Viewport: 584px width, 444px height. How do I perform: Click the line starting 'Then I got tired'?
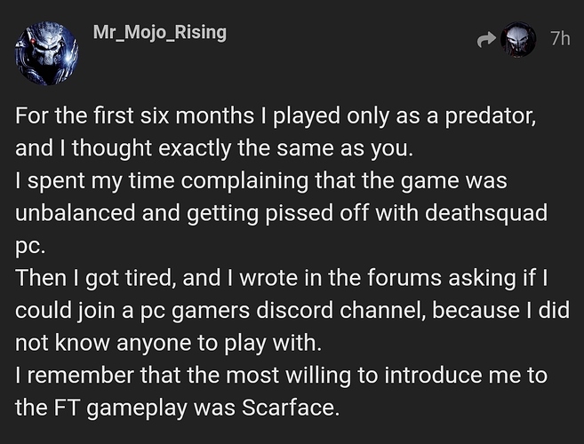click(x=282, y=278)
